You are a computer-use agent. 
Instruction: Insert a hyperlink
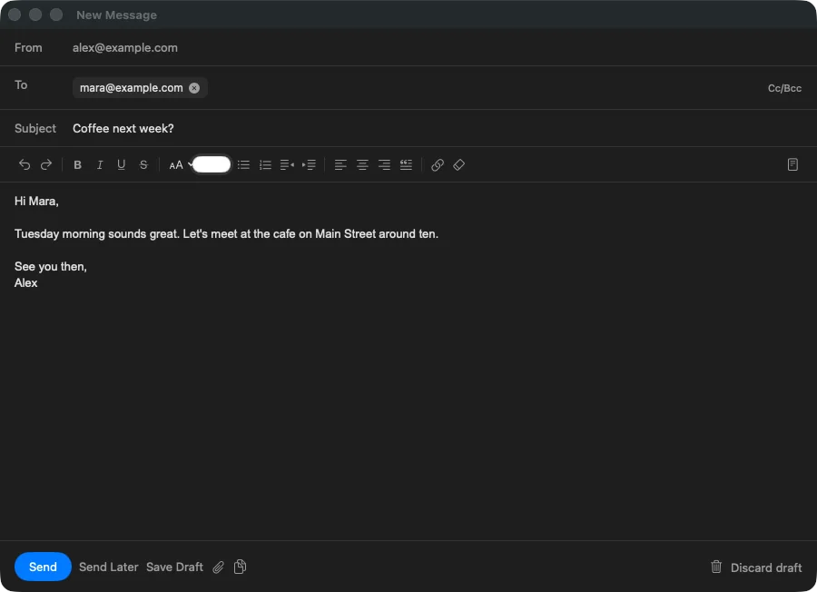pos(438,164)
